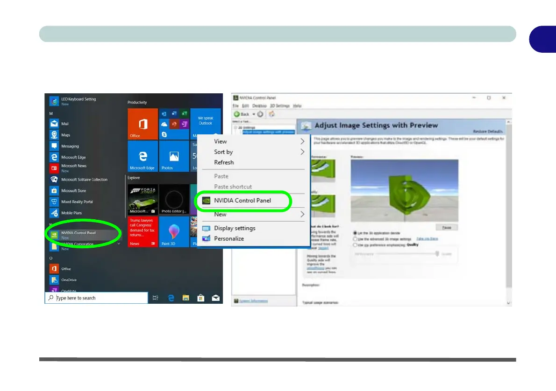Image resolution: width=556 pixels, height=391 pixels.
Task: Click the Take me there link
Action: [x=427, y=239]
